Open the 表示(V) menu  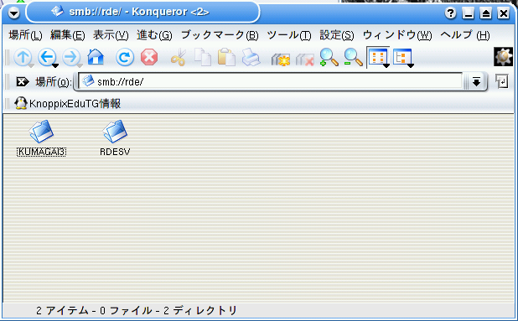pos(111,35)
